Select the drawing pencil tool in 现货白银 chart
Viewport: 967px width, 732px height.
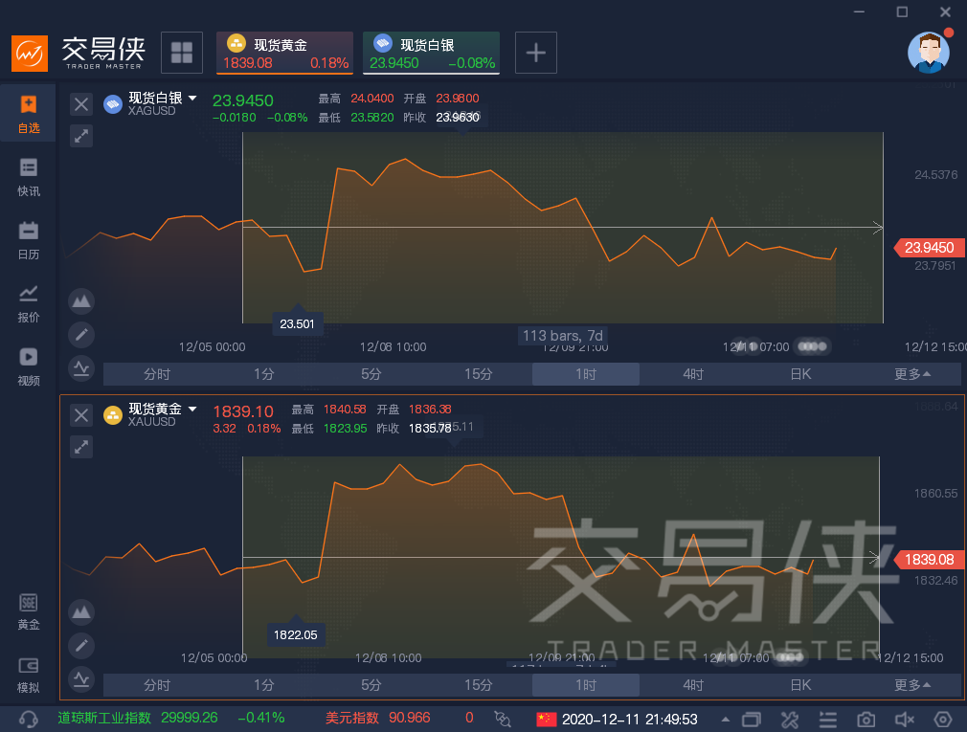(x=81, y=335)
